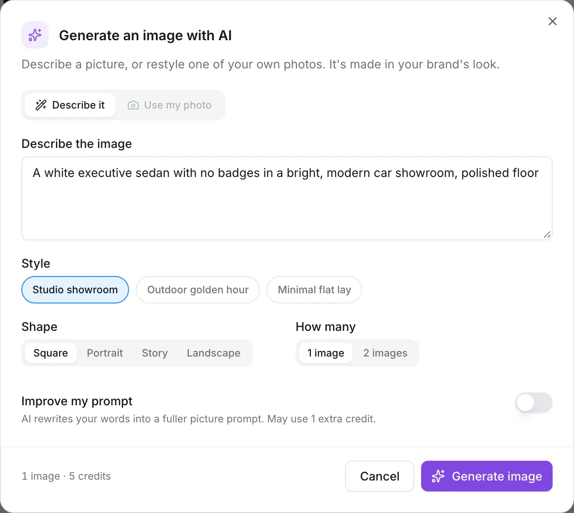This screenshot has height=513, width=574.
Task: Click the 'Style' section label
Action: click(36, 263)
